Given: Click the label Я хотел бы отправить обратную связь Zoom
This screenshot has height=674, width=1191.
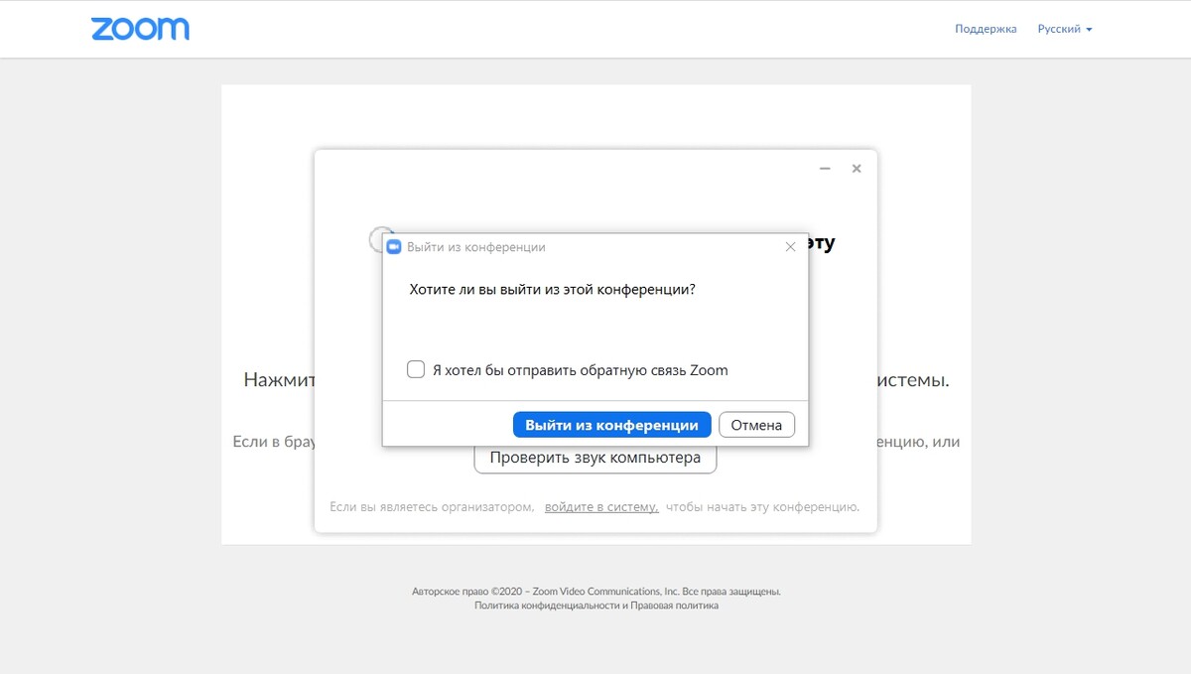Looking at the screenshot, I should (580, 370).
